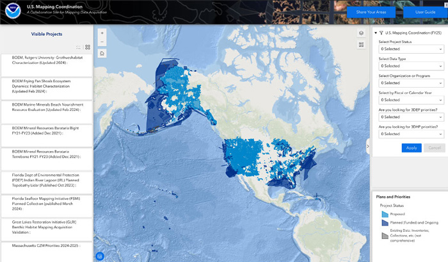Click the Cancel filter button
Viewport: 448px width, 262px height.
(x=435, y=148)
